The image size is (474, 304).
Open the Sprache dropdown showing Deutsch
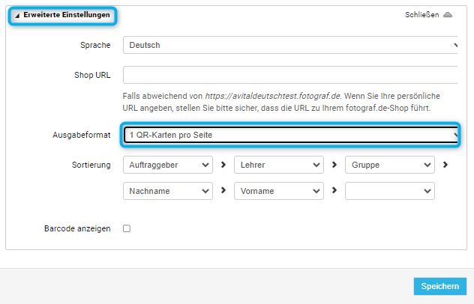click(290, 45)
